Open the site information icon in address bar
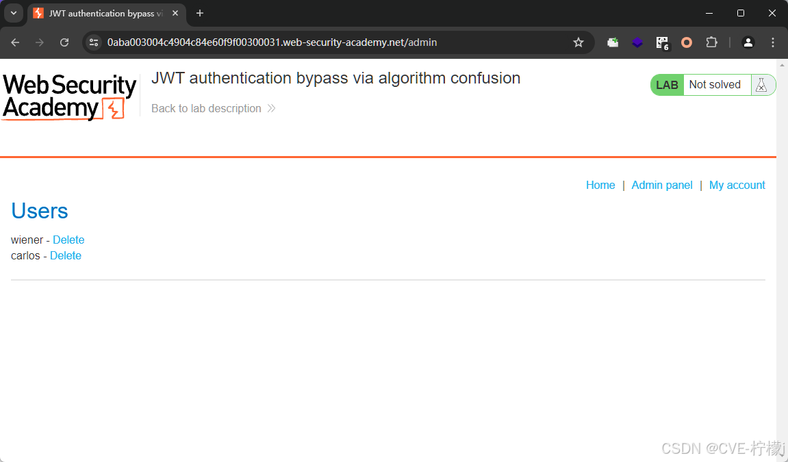 coord(94,42)
